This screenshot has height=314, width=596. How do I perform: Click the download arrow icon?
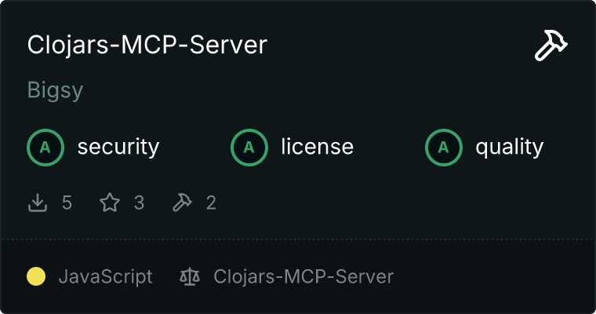coord(38,203)
